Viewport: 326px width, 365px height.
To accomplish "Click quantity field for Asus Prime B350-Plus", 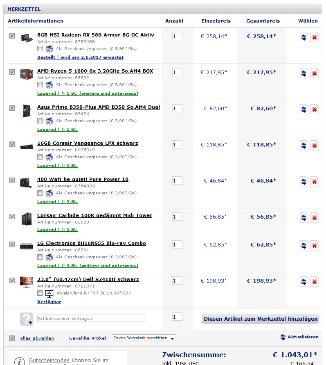I will point(177,109).
